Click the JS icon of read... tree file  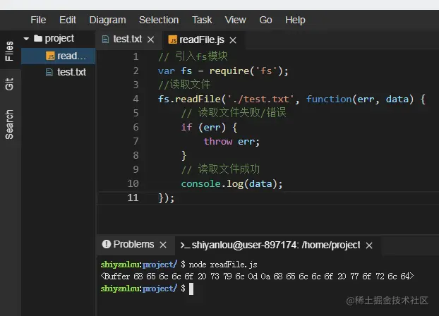point(50,56)
